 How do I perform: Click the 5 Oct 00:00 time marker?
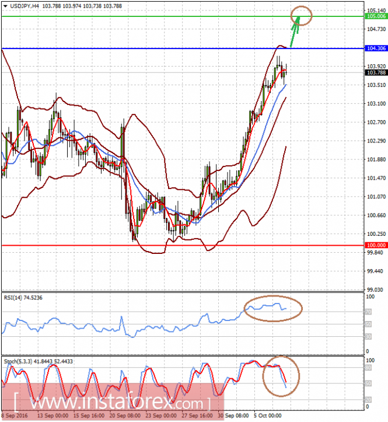click(x=268, y=416)
